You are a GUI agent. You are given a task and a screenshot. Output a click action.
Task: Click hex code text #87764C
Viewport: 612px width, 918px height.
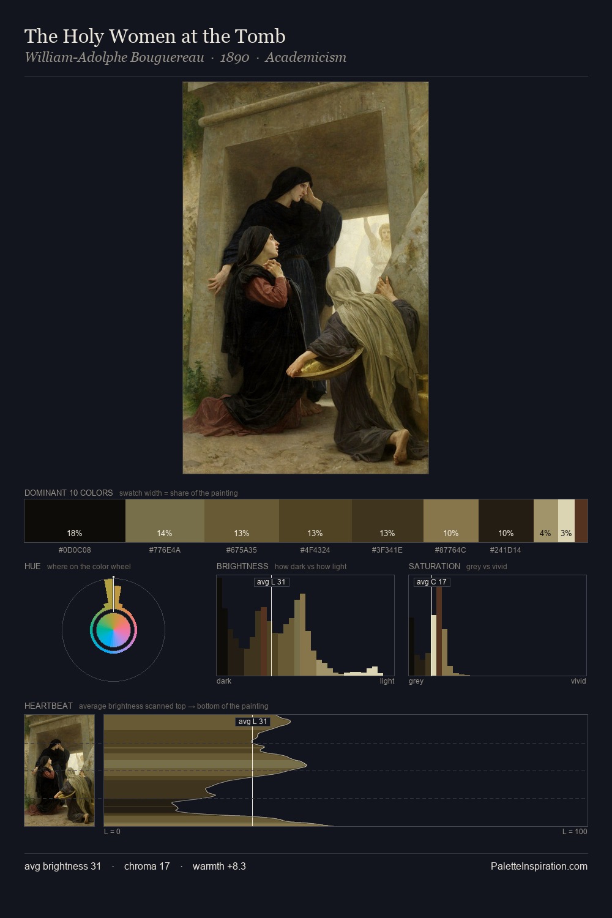point(450,550)
